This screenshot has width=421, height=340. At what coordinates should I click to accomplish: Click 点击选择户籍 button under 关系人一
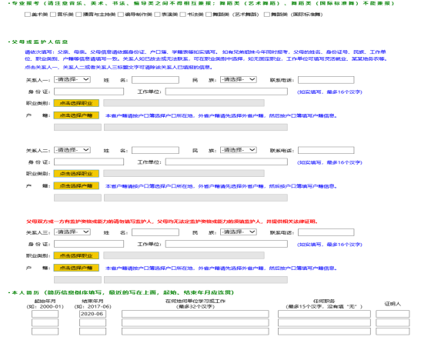click(x=76, y=115)
